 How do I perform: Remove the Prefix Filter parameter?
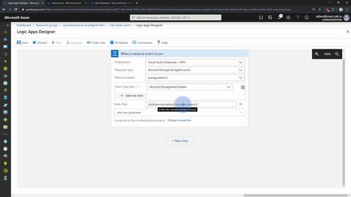[x=240, y=104]
